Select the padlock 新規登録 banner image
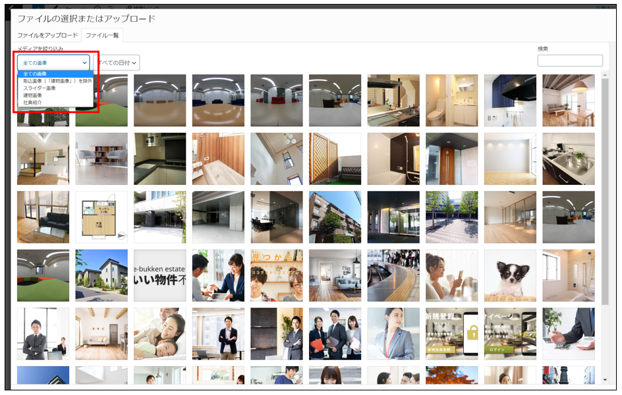The width and height of the screenshot is (622, 395). pos(451,334)
